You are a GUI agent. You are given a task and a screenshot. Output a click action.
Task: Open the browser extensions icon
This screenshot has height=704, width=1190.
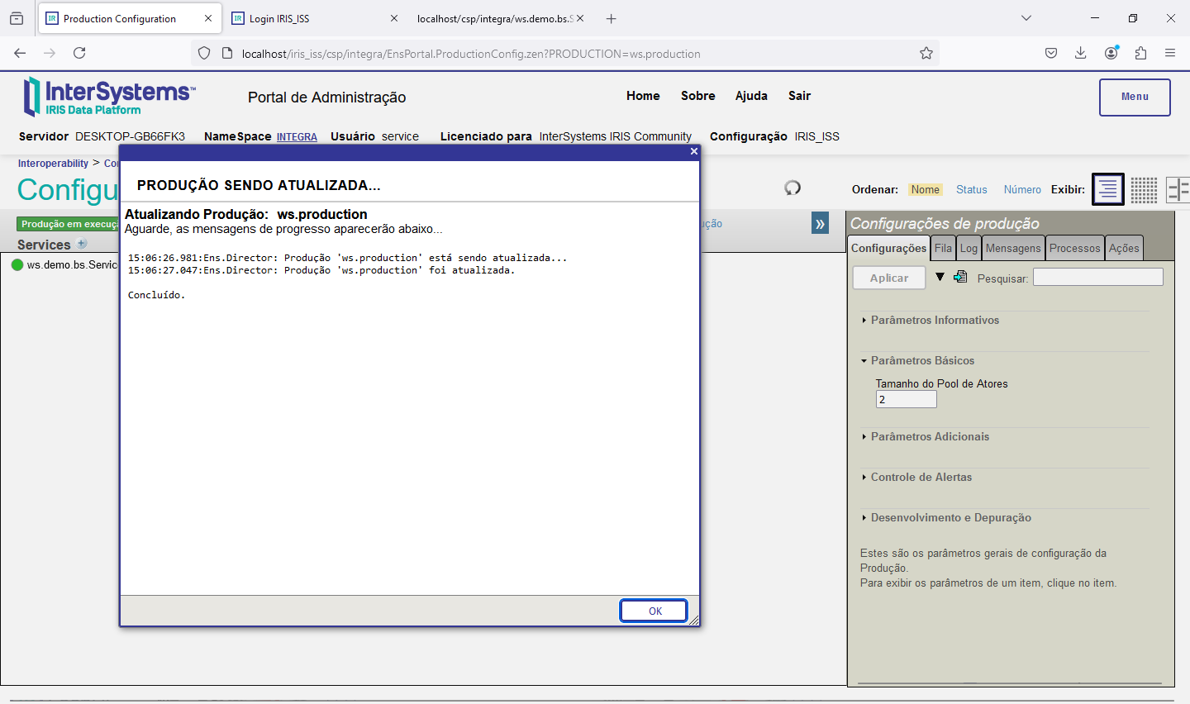click(x=1140, y=53)
